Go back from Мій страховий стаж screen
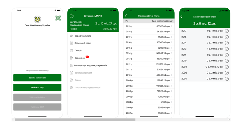The image size is (238, 126). (x=181, y=17)
